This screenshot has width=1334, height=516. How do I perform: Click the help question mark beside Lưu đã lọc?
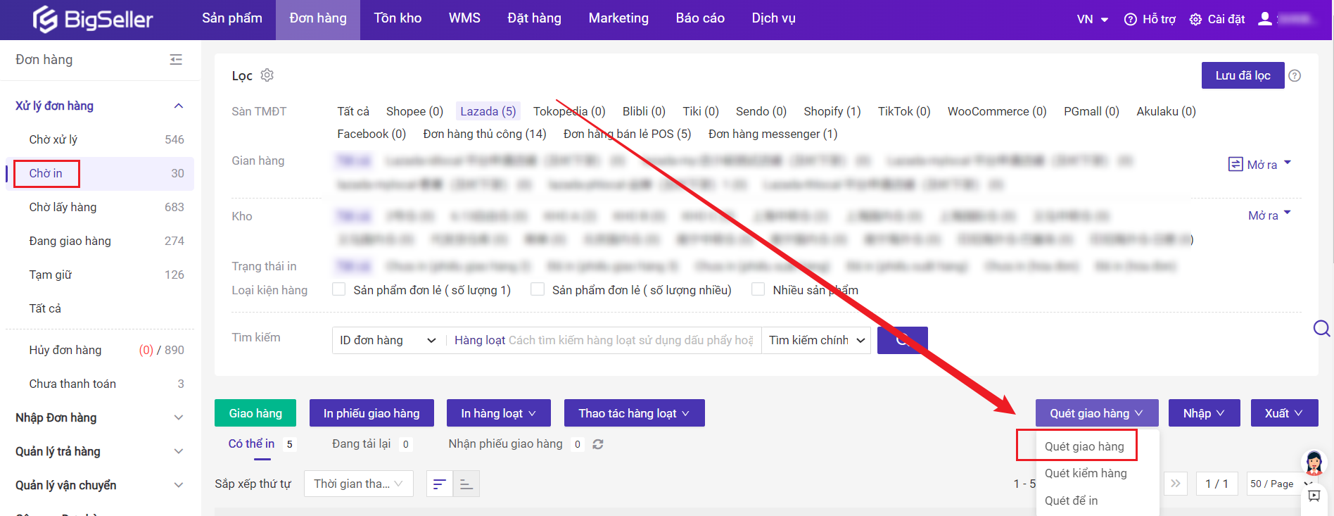1295,76
